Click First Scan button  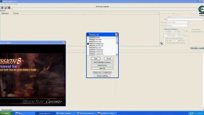166,13
